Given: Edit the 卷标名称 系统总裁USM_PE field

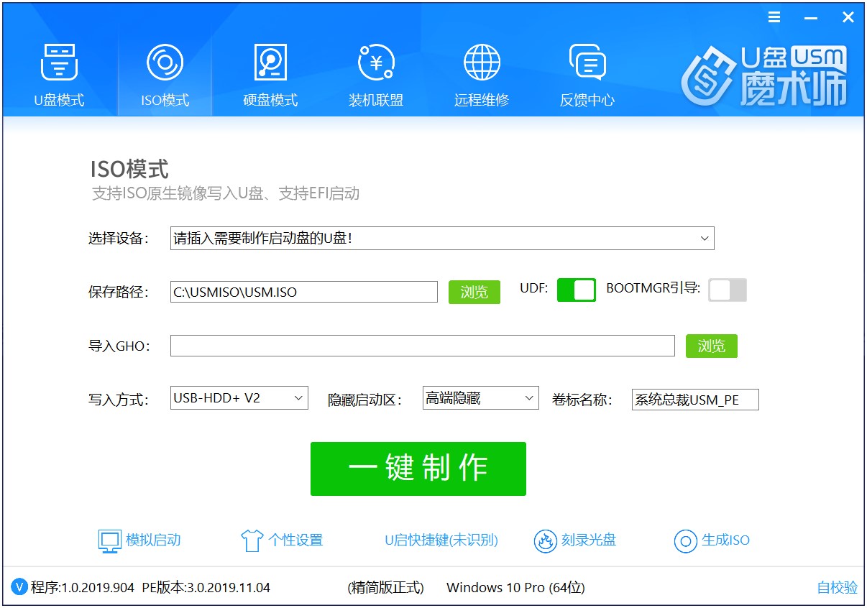Looking at the screenshot, I should point(695,400).
